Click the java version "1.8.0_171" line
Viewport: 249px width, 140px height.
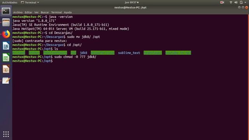(x=34, y=21)
